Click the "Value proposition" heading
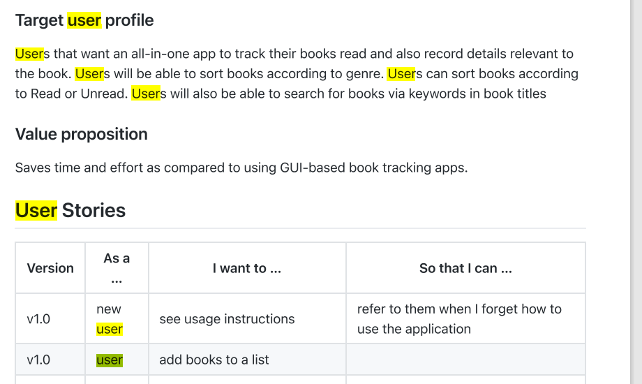 click(82, 135)
